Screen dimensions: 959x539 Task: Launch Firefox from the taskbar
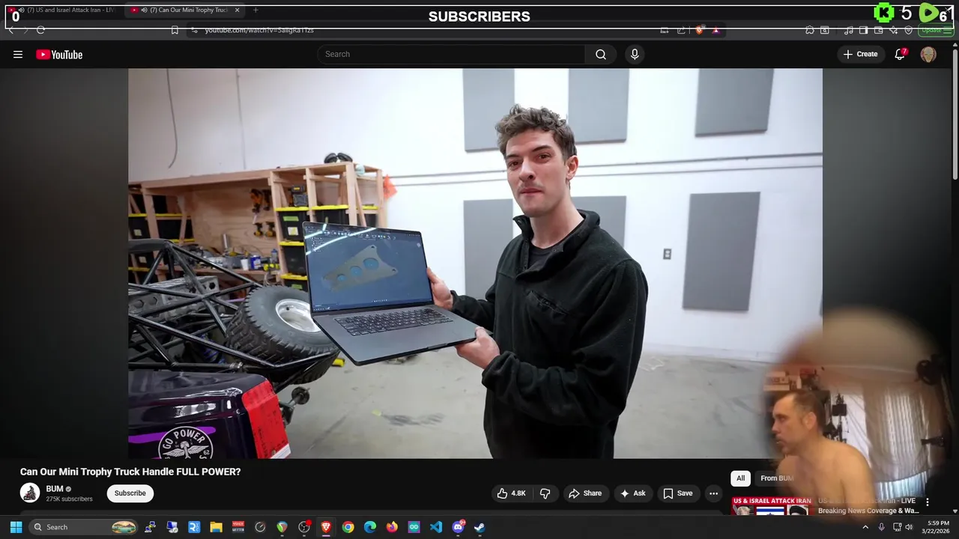(x=392, y=527)
